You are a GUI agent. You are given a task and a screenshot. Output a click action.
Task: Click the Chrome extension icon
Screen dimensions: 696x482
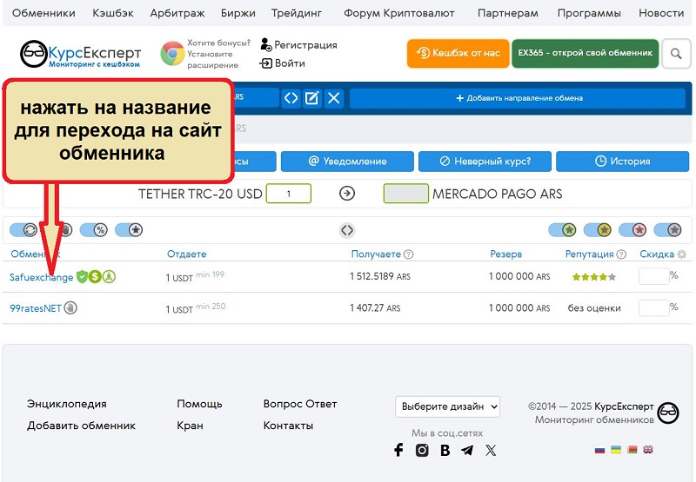172,54
